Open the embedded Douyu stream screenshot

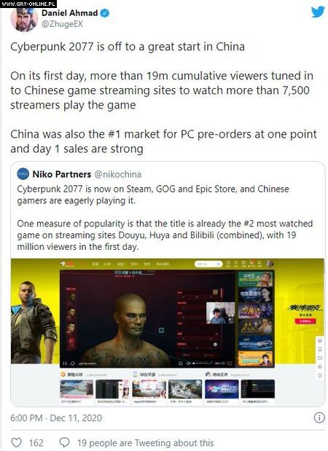tap(168, 332)
